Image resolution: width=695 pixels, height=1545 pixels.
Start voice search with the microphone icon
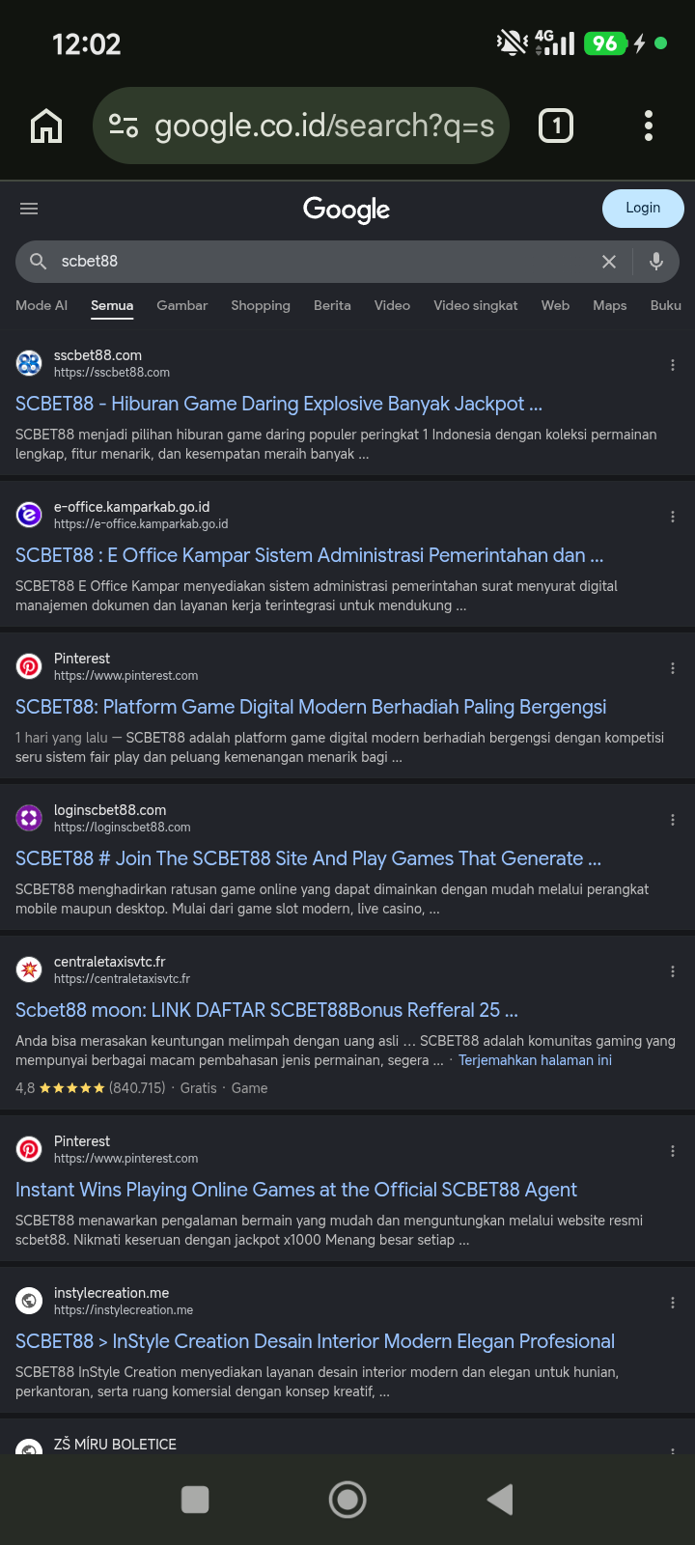click(x=656, y=261)
